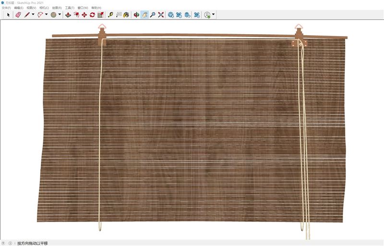Choose the Paint Bucket tool
Image resolution: width=384 pixels, height=246 pixels.
pyautogui.click(x=126, y=15)
